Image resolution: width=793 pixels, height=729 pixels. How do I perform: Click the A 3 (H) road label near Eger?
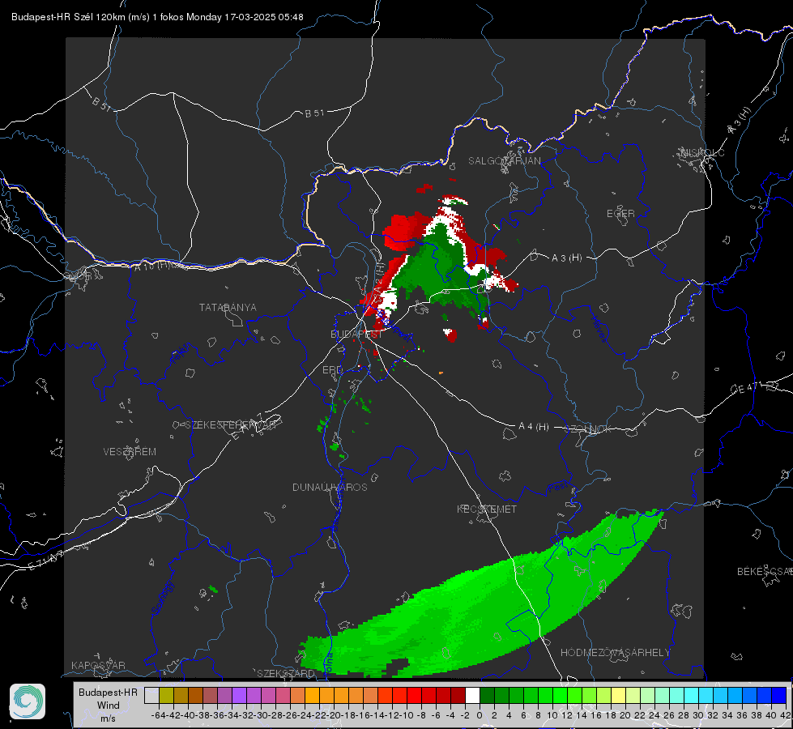click(x=566, y=258)
